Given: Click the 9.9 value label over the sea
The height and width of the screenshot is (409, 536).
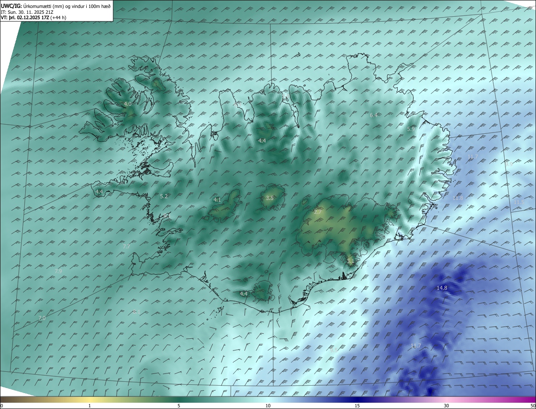Looking at the screenshot, I should point(509,164).
